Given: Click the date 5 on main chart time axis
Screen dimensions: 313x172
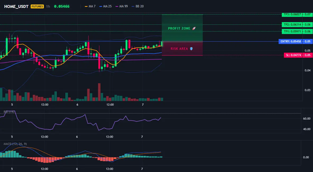Looking at the screenshot, I should tap(12, 105).
